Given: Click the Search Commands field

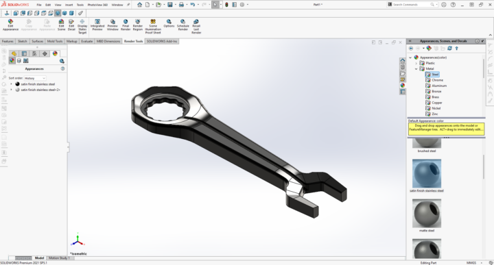Looking at the screenshot, I should (411, 5).
